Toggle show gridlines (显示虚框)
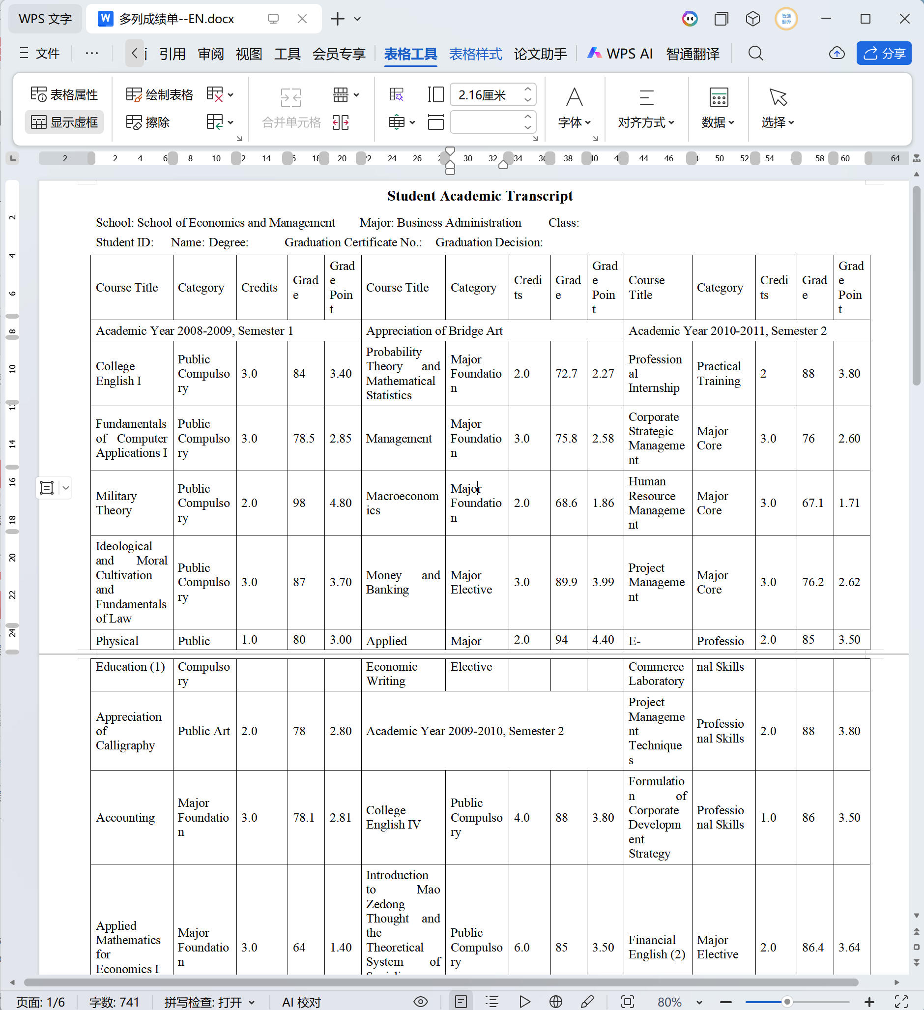Image resolution: width=924 pixels, height=1010 pixels. point(64,122)
